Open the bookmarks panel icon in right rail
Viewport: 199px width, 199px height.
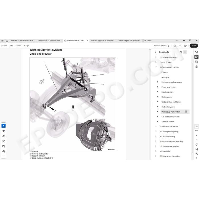pos(196,57)
